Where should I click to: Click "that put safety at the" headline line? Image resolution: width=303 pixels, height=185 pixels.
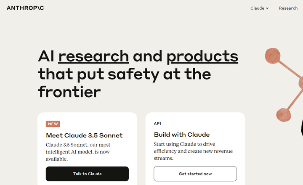(125, 74)
